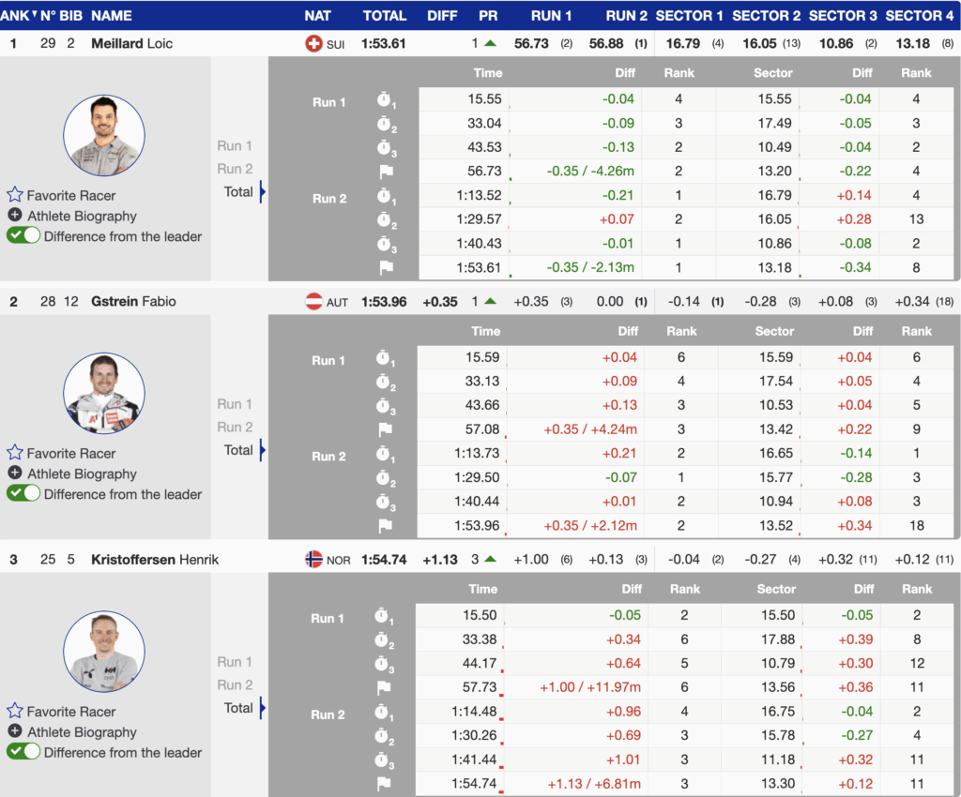The image size is (961, 797).
Task: Collapse Meillard Loic's result row
Action: 150,44
